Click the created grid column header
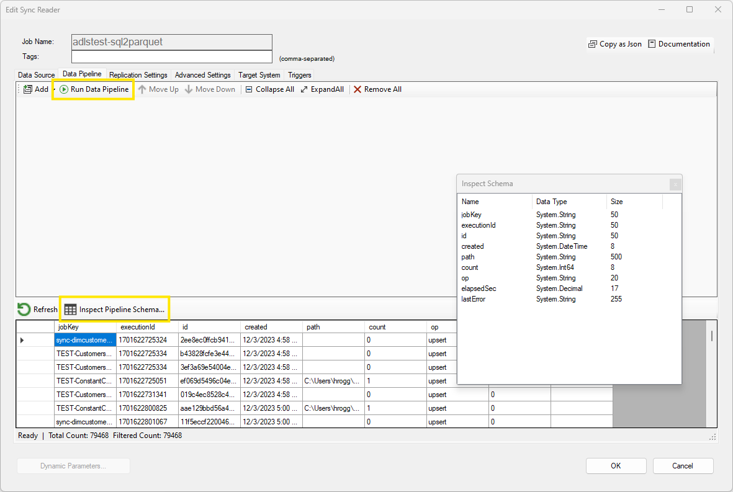The height and width of the screenshot is (492, 733). [272, 327]
